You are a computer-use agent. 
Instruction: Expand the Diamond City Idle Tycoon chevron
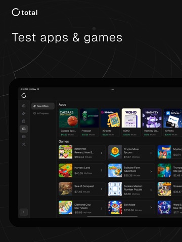pos(102,208)
